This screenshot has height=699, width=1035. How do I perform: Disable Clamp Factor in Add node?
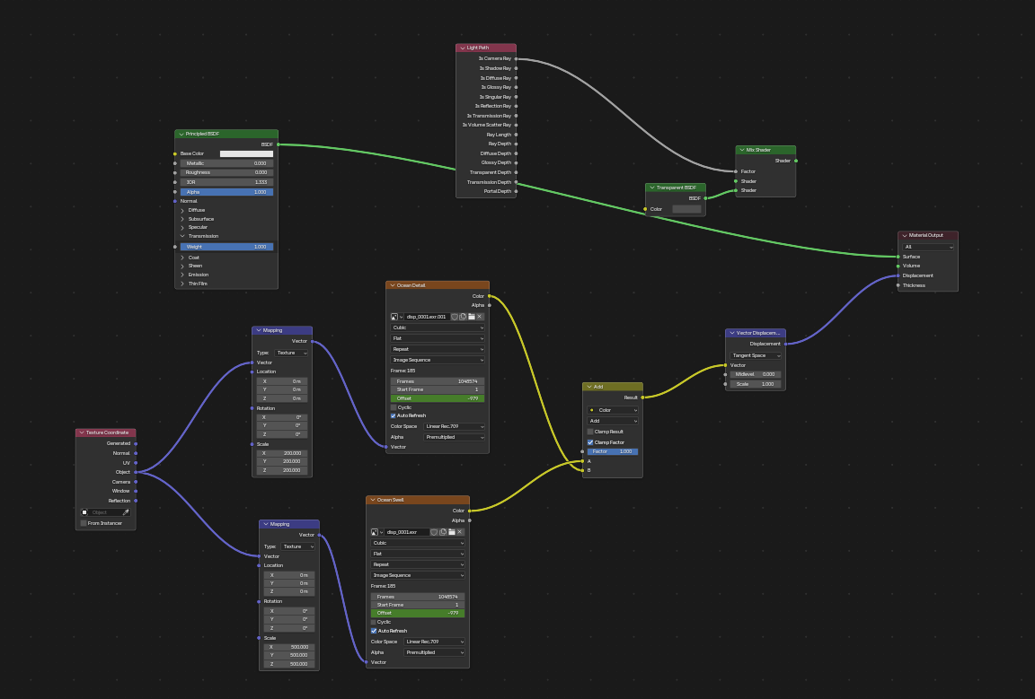tap(590, 442)
